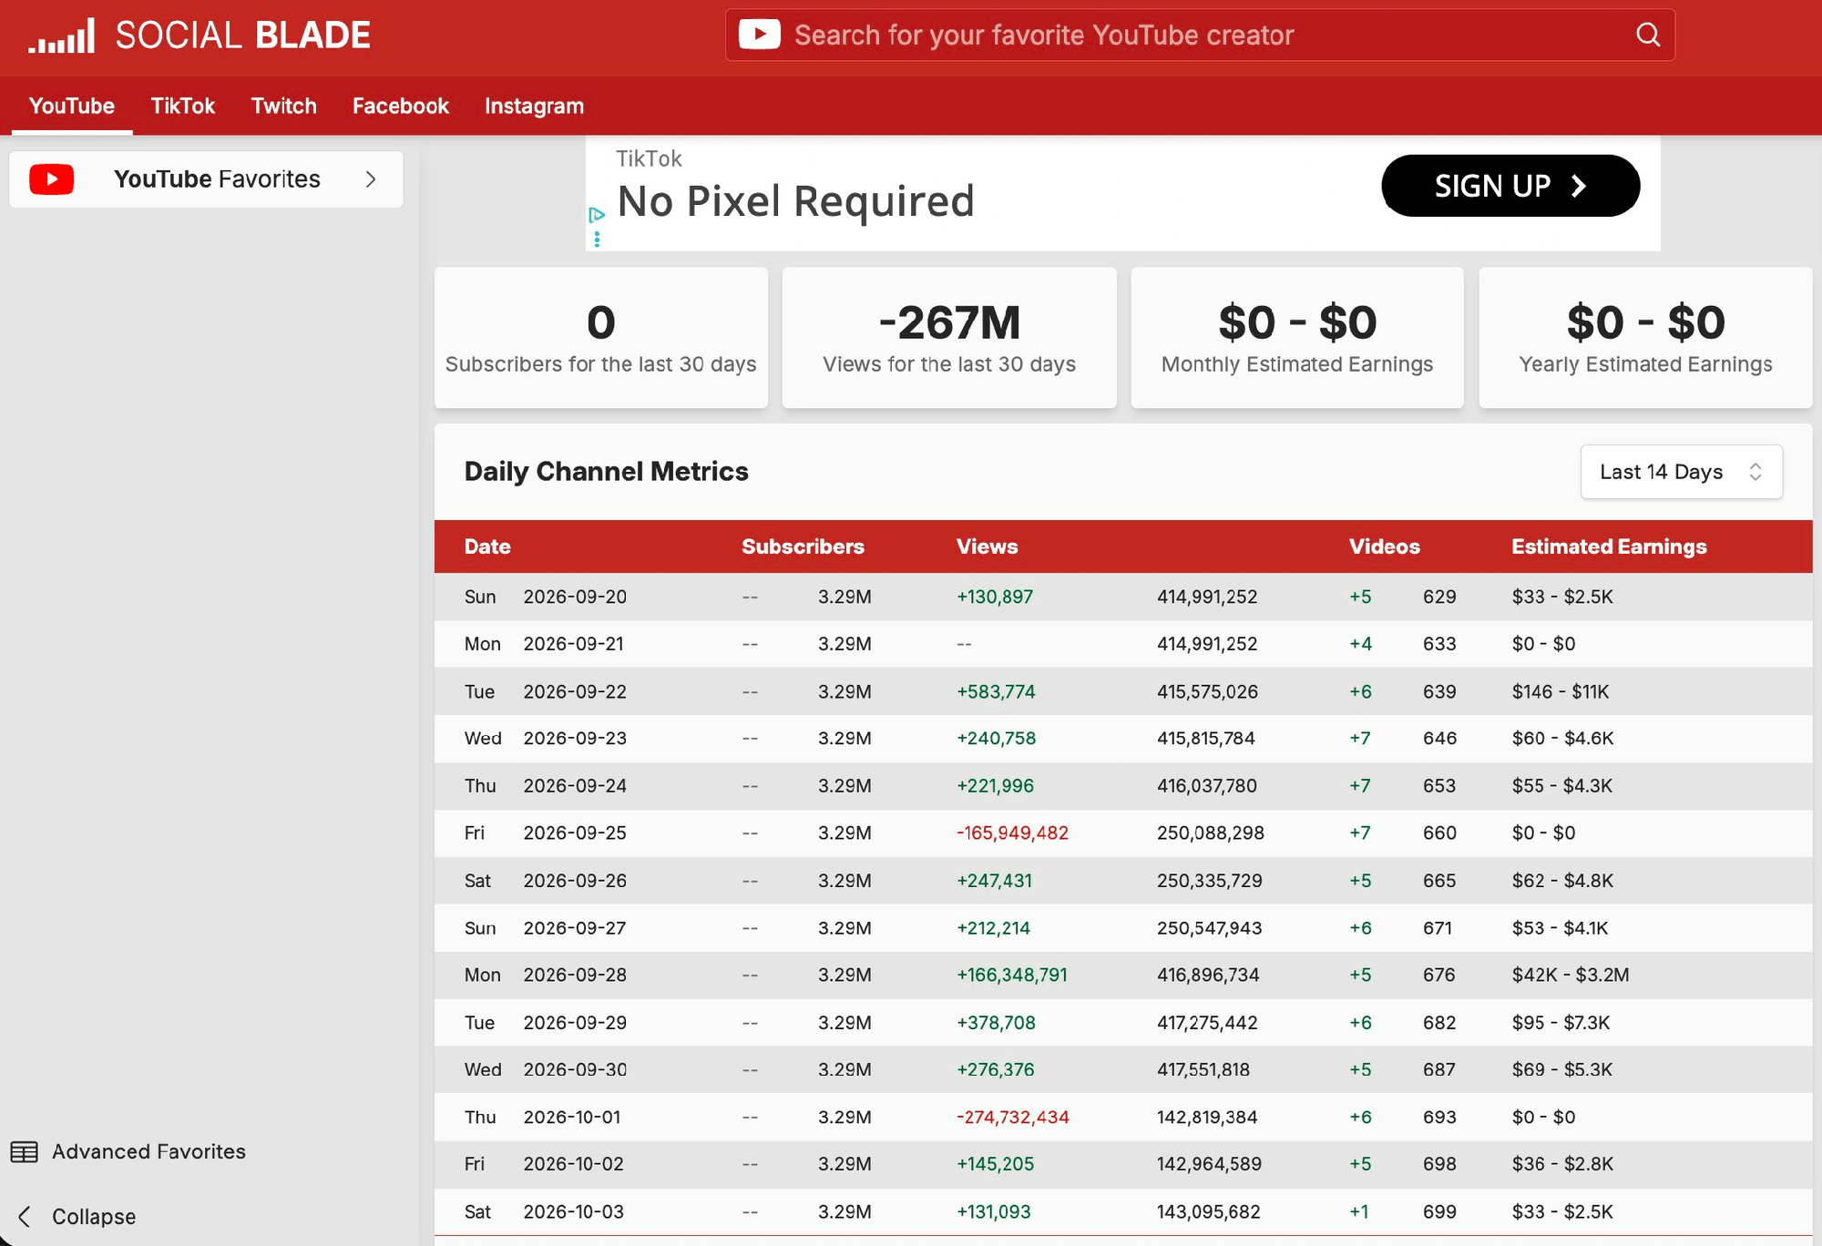Image resolution: width=1822 pixels, height=1246 pixels.
Task: Click the Collapse sidebar arrow icon
Action: coord(25,1217)
